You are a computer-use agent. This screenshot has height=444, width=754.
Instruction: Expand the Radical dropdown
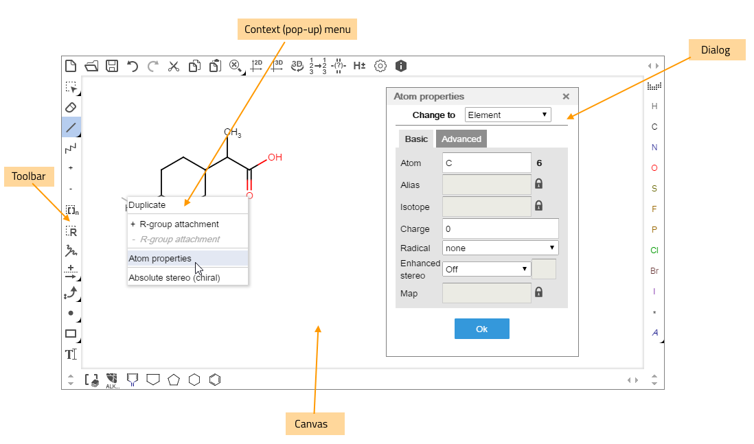(x=500, y=248)
